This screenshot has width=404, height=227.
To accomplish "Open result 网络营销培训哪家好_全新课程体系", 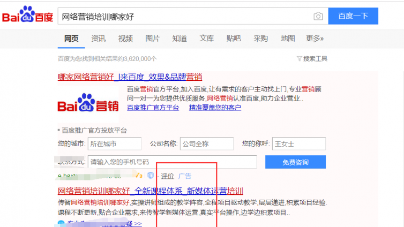I will (x=150, y=191).
